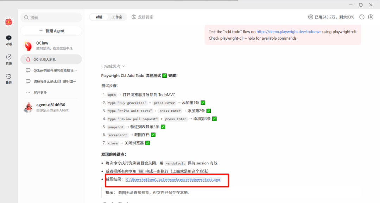Open the QQ机器人消息 conversation
The height and width of the screenshot is (203, 380).
[x=51, y=59]
